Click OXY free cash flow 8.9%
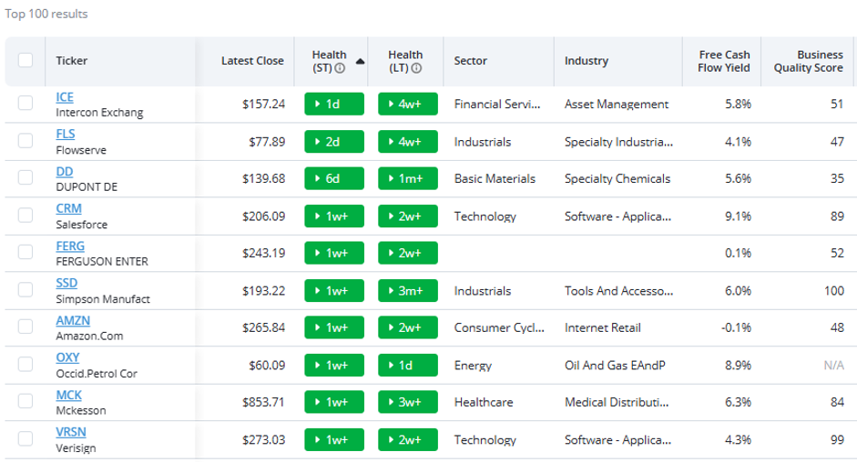Screen dimensions: 857x462 (x=739, y=366)
